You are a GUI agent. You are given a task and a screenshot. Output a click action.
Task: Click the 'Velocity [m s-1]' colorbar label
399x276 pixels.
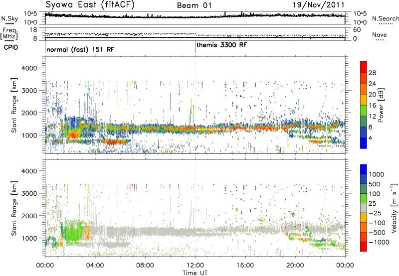(x=394, y=208)
